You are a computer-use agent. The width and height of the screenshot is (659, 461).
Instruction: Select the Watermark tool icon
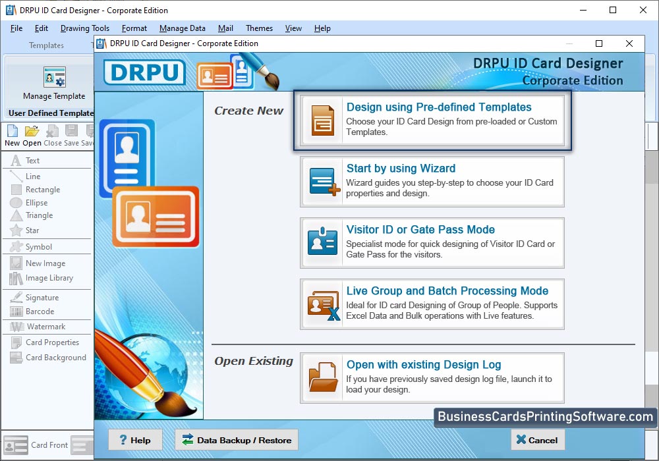pyautogui.click(x=17, y=327)
